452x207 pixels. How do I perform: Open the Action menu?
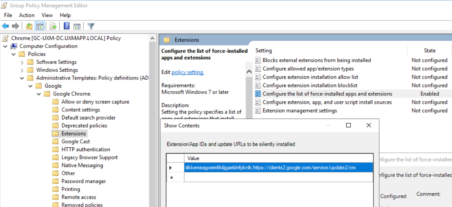tap(27, 15)
